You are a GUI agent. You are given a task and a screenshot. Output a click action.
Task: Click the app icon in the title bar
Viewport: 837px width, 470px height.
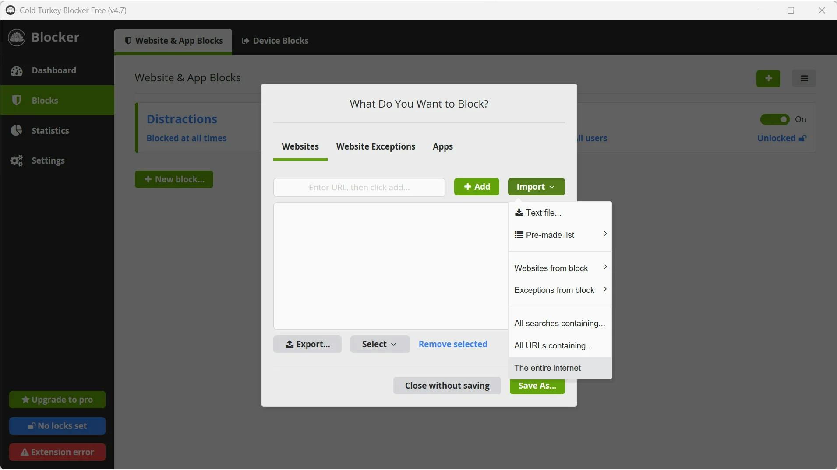tap(11, 10)
